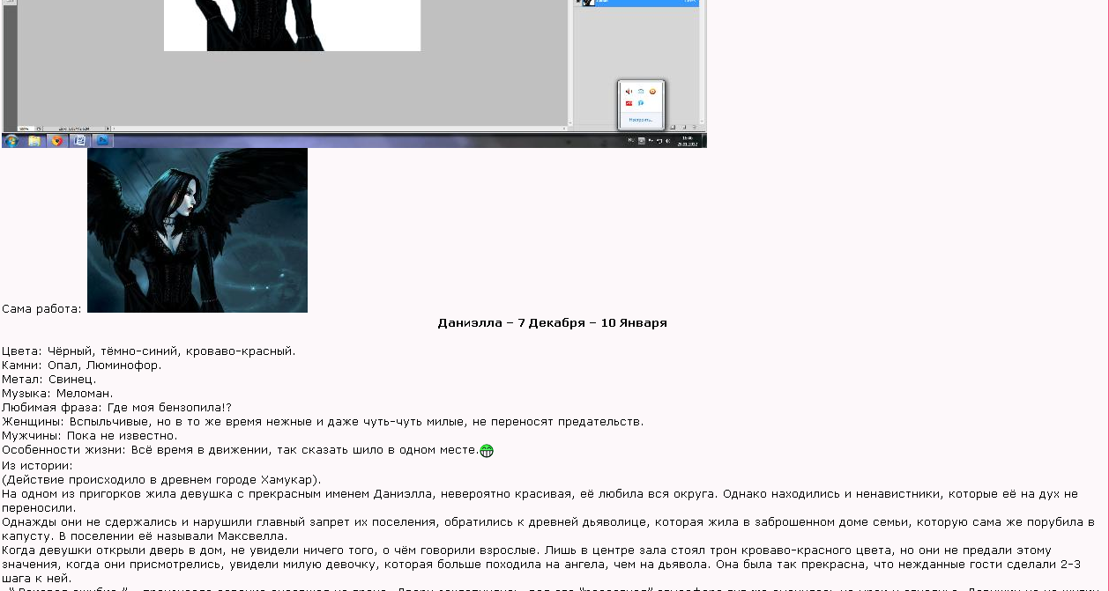1109x591 pixels.
Task: Click the Photoshop zoom percentage field
Action: [26, 129]
